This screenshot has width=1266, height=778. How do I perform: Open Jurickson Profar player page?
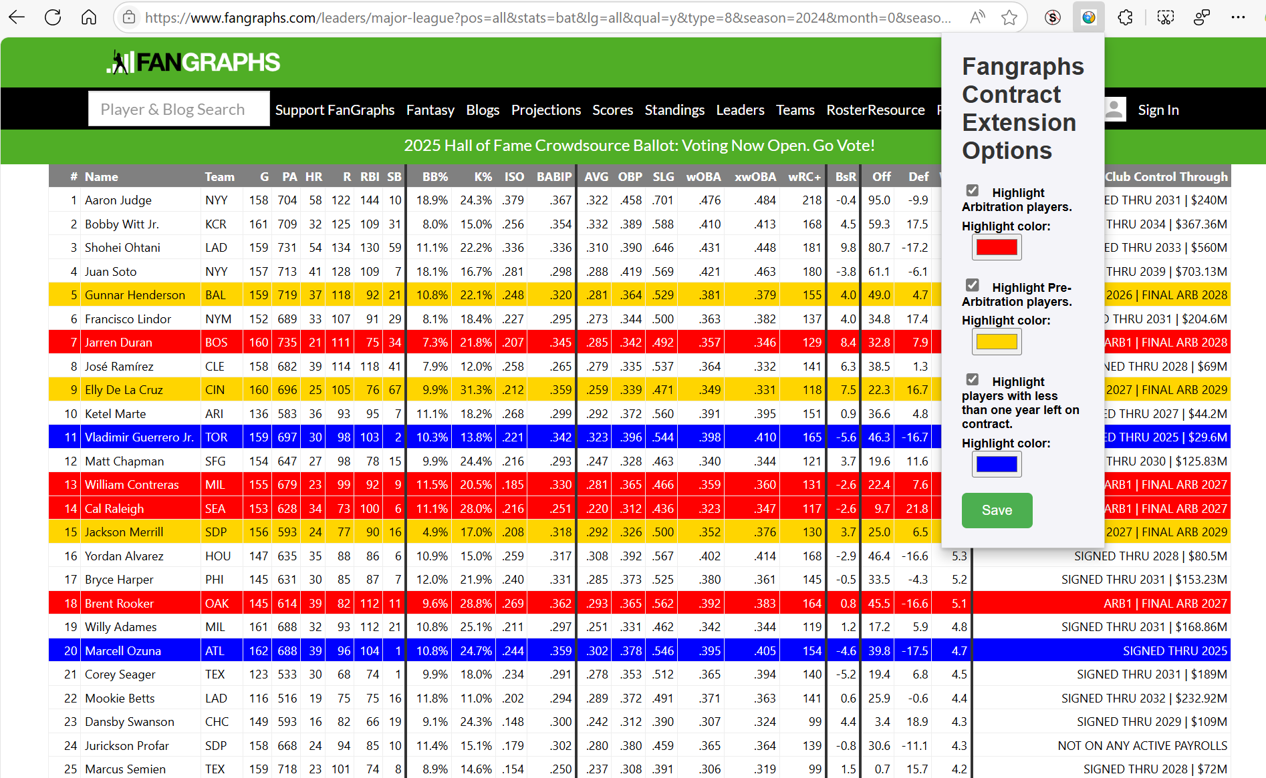click(x=127, y=745)
